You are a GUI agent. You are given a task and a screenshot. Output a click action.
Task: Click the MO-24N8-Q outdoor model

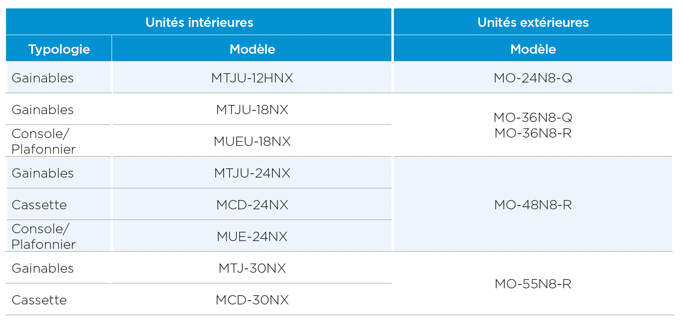click(533, 78)
